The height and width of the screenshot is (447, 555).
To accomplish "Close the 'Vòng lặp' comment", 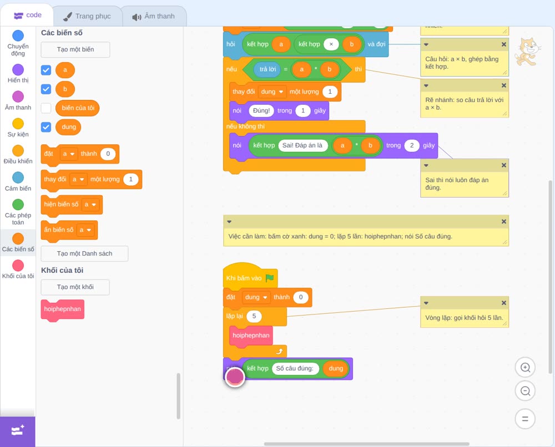I will [x=504, y=303].
